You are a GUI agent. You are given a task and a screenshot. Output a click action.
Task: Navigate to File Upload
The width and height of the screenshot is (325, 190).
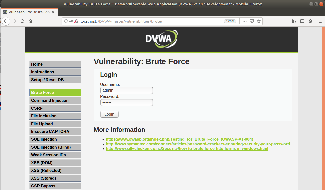click(x=55, y=124)
